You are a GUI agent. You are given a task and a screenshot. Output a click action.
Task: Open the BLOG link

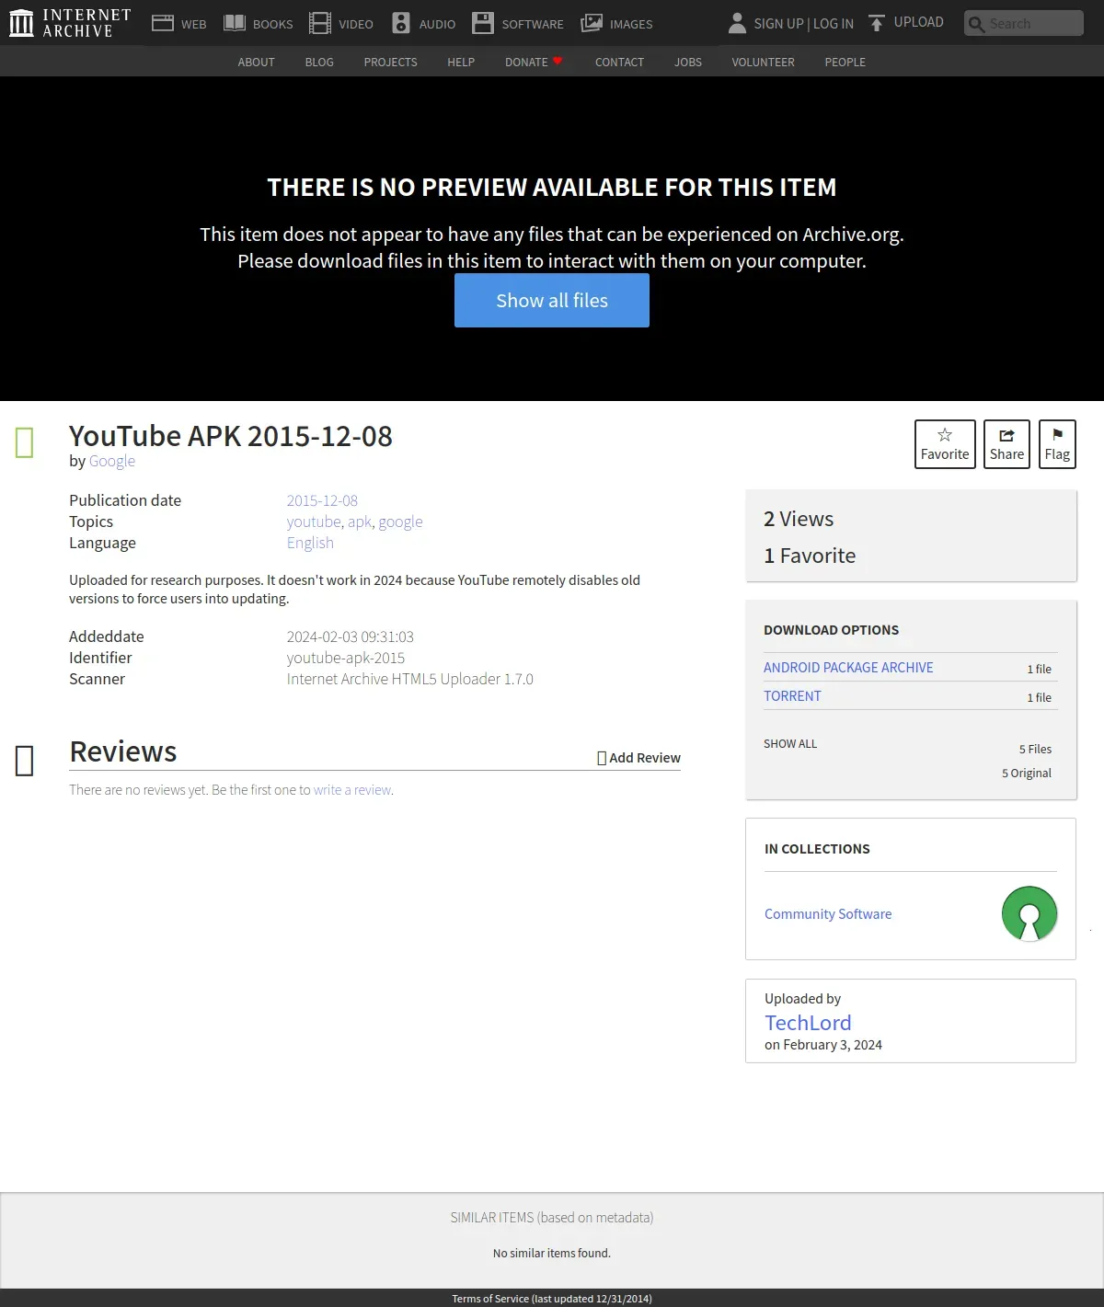[x=319, y=62]
